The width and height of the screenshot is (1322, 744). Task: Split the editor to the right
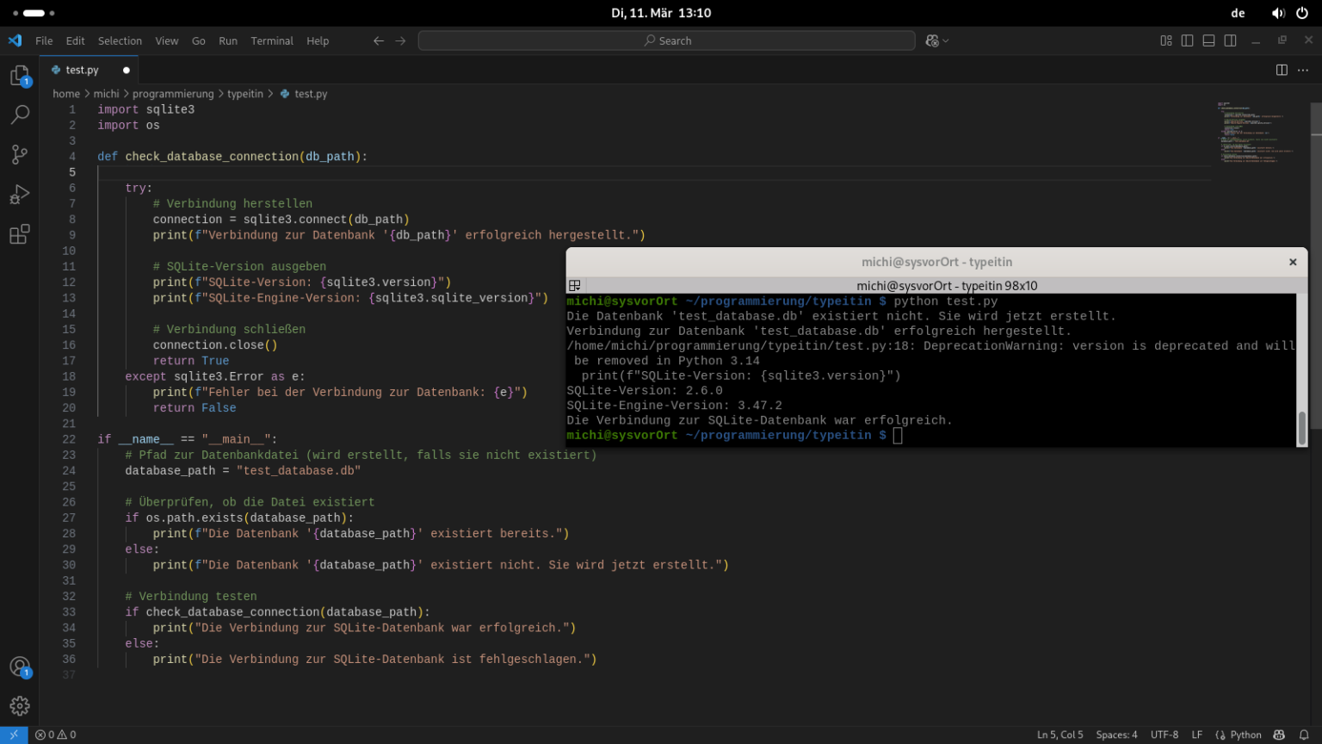(1282, 70)
